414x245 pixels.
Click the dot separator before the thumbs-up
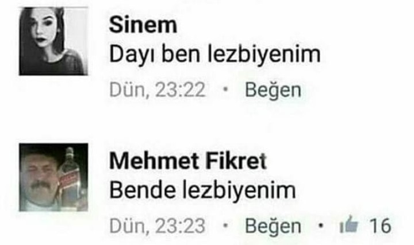point(320,225)
